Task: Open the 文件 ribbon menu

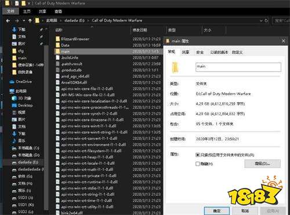Action: (x=11, y=11)
